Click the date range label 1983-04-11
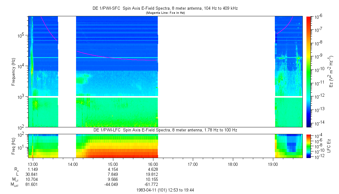The height and width of the screenshot is (194, 339). pyautogui.click(x=165, y=190)
